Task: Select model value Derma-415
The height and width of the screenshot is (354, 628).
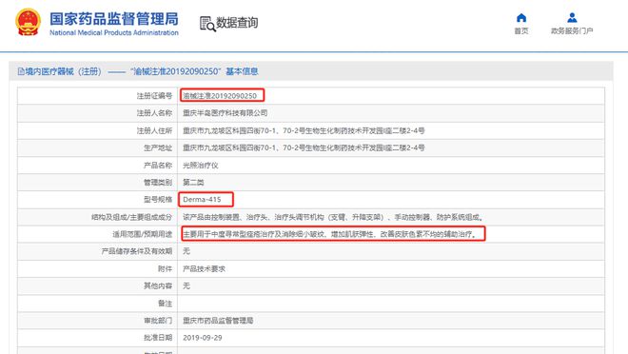Action: tap(202, 200)
